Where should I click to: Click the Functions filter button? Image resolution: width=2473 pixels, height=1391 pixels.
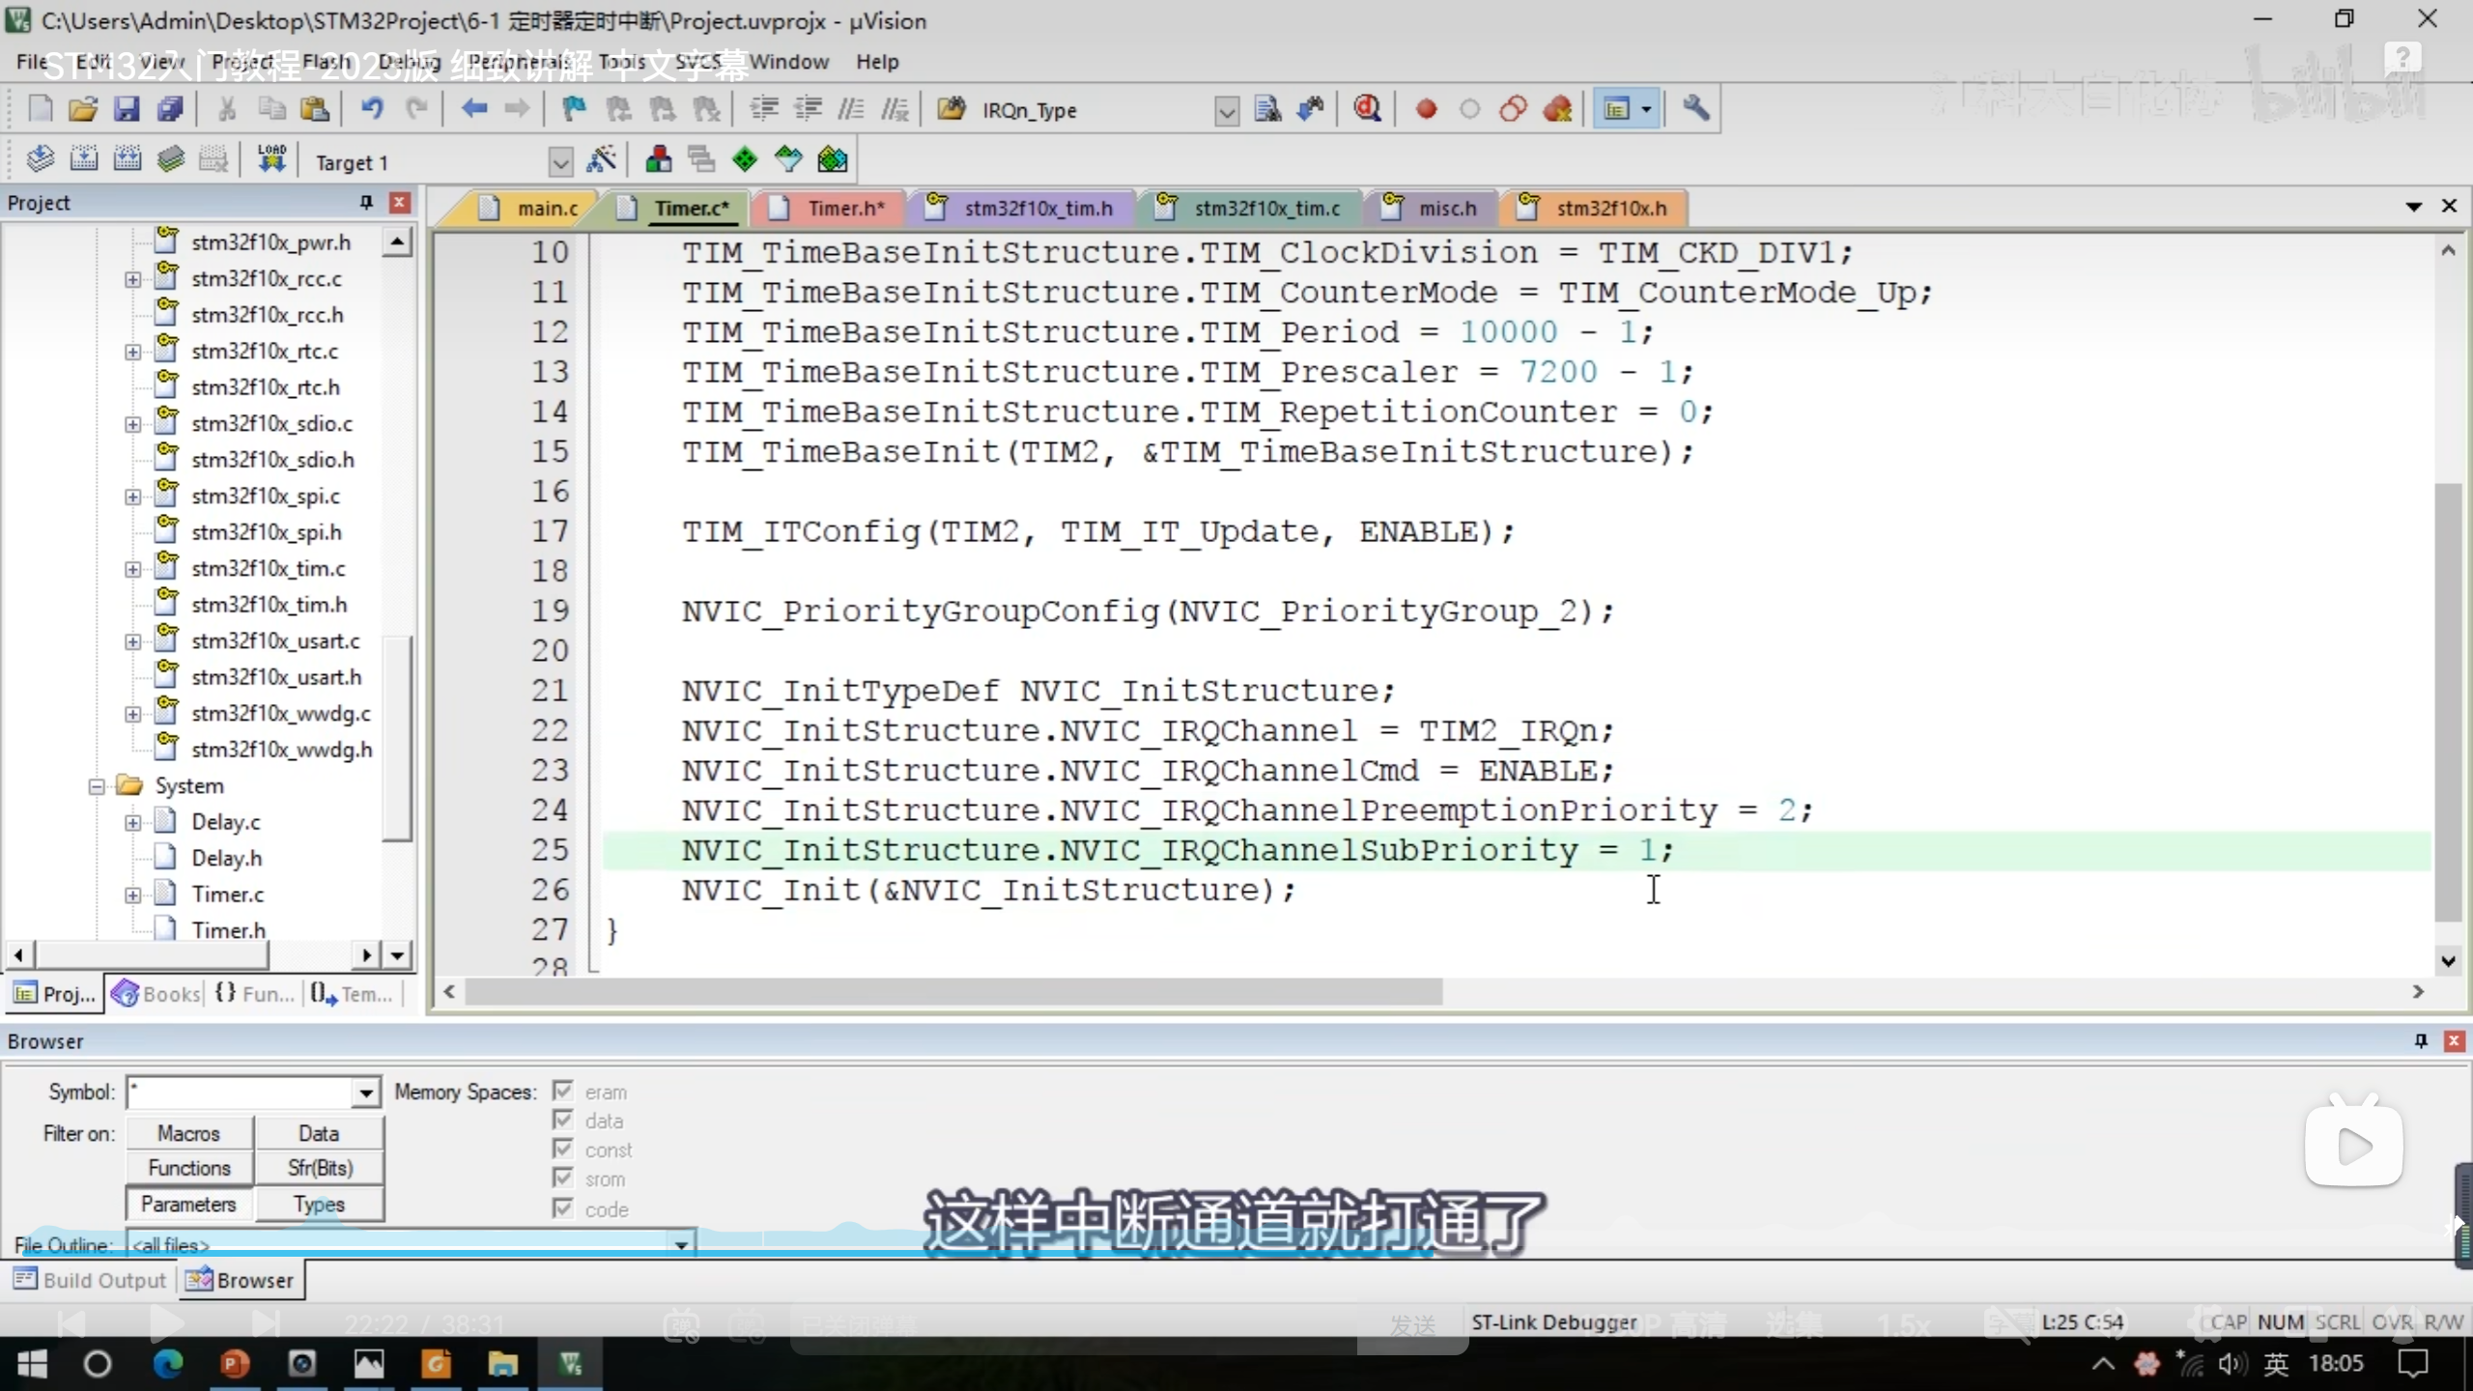[189, 1168]
